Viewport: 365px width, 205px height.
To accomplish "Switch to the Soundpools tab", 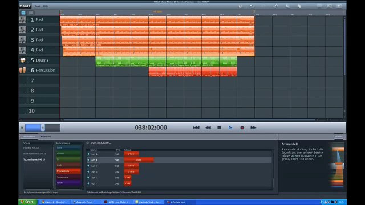I will (x=29, y=137).
